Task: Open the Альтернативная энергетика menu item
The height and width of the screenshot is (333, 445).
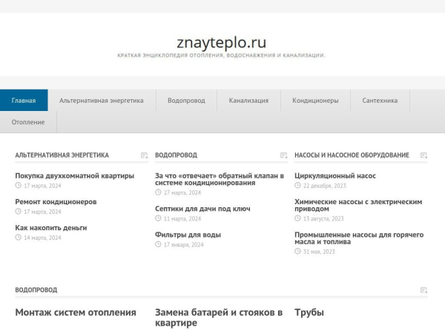Action: tap(102, 100)
